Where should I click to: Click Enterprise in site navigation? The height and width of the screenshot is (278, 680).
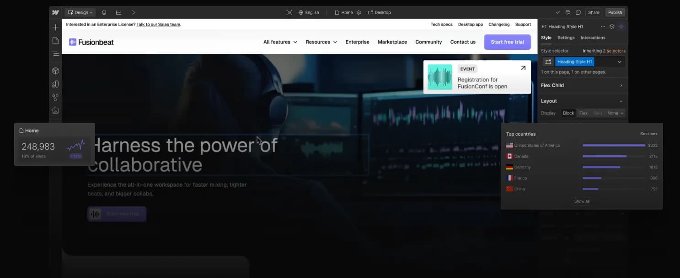tap(357, 42)
